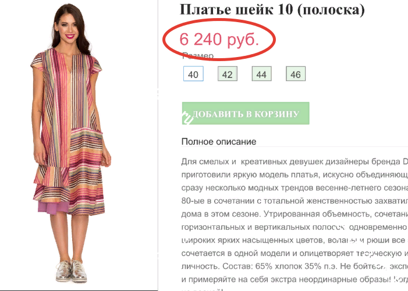Screen dimensions: 408x291
Task: Select size 46 option
Action: point(296,74)
